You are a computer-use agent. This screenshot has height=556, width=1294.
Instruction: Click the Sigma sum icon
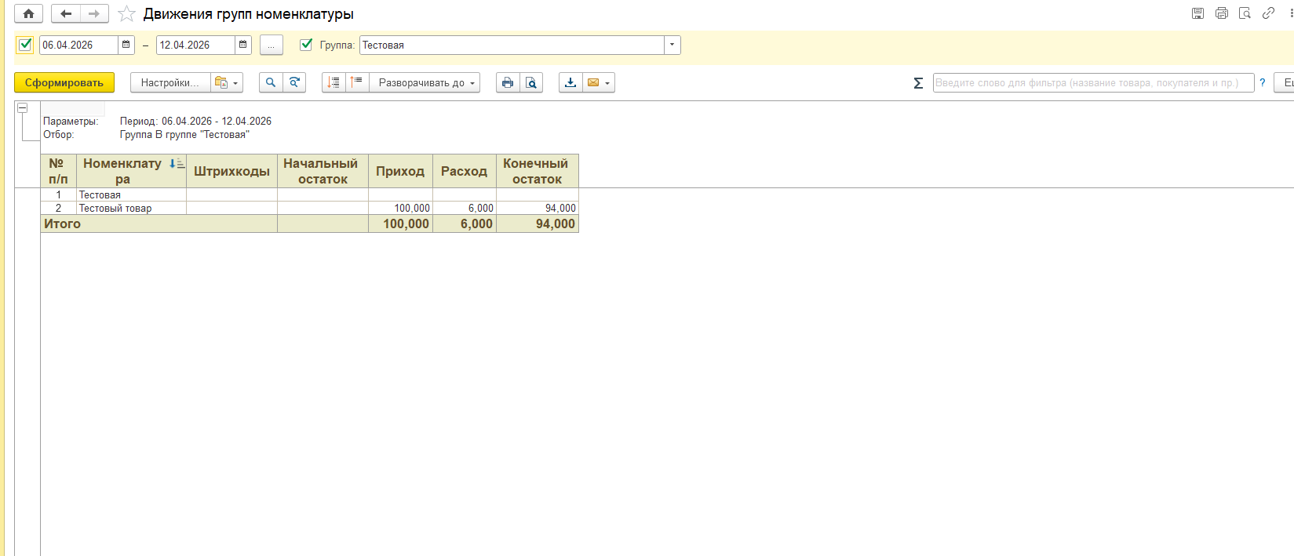click(x=918, y=83)
